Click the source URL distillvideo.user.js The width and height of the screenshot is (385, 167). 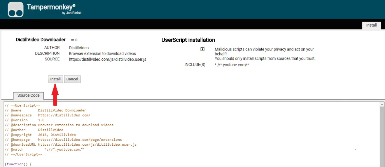pos(108,59)
